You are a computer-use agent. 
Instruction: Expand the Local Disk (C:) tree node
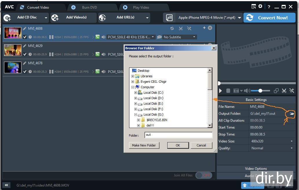pos(136,93)
